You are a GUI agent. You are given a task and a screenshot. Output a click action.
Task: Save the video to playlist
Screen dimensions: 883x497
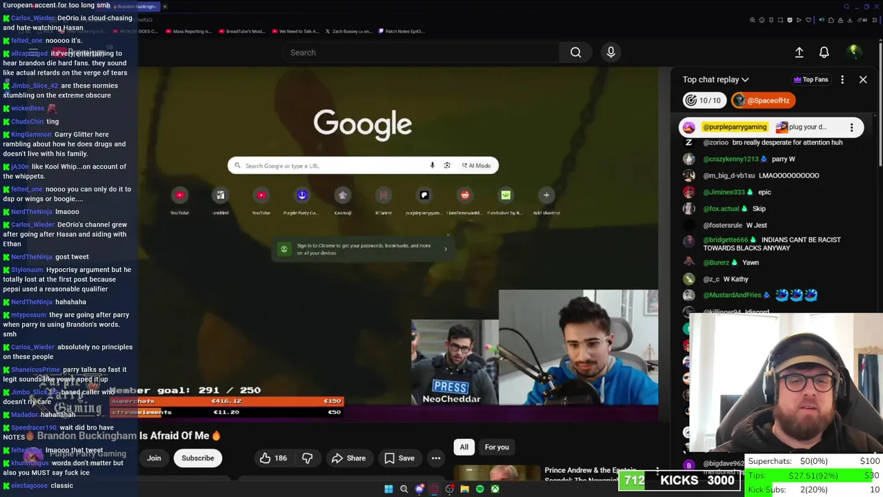pyautogui.click(x=399, y=458)
